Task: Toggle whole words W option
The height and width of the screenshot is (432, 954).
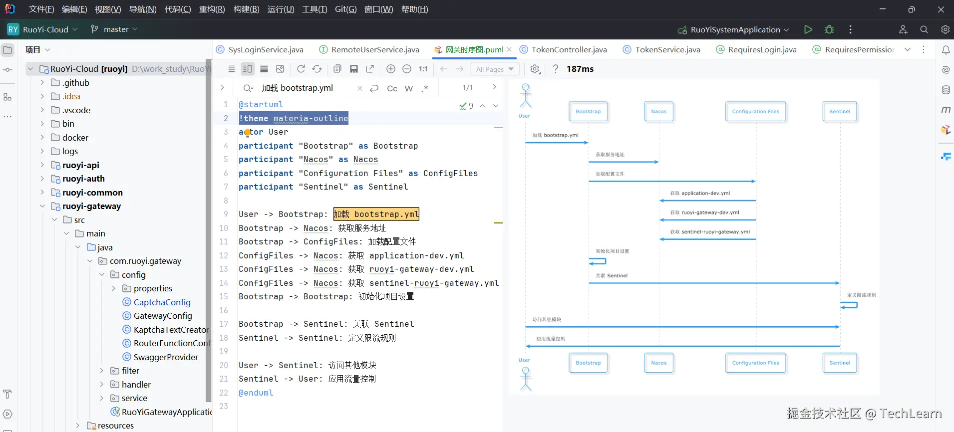Action: 409,88
